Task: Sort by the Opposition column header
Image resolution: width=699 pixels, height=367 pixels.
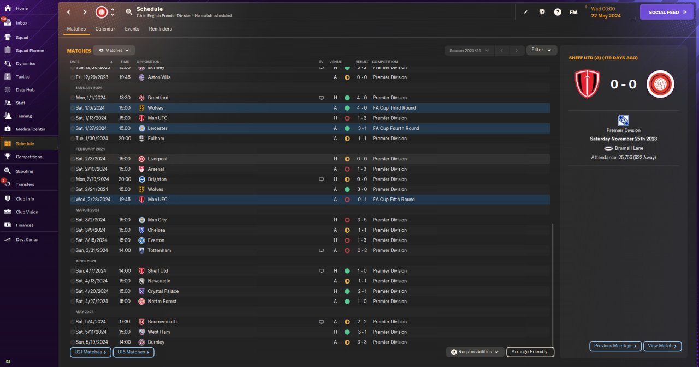Action: coord(147,62)
